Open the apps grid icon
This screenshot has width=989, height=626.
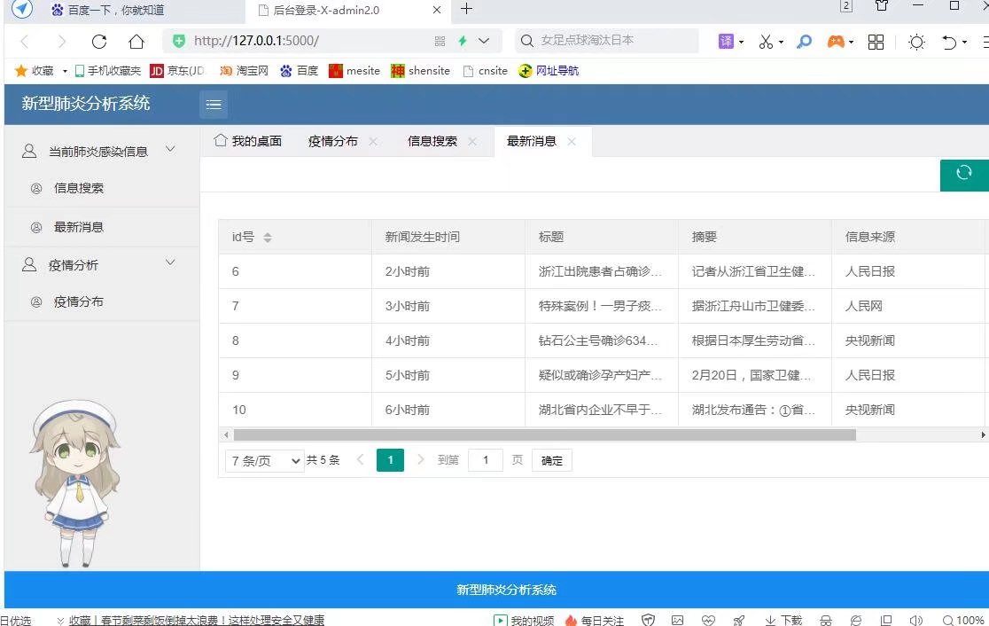876,42
